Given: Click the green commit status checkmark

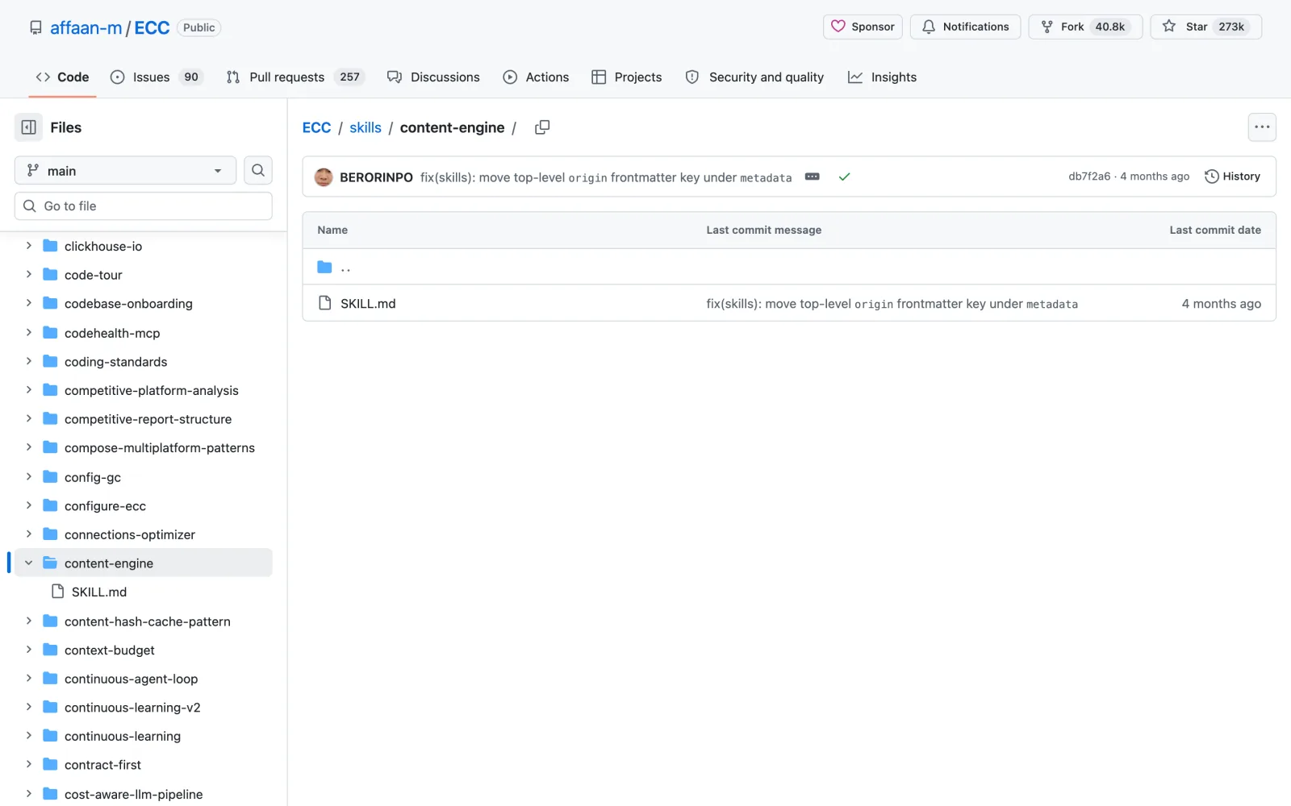Looking at the screenshot, I should pyautogui.click(x=844, y=177).
